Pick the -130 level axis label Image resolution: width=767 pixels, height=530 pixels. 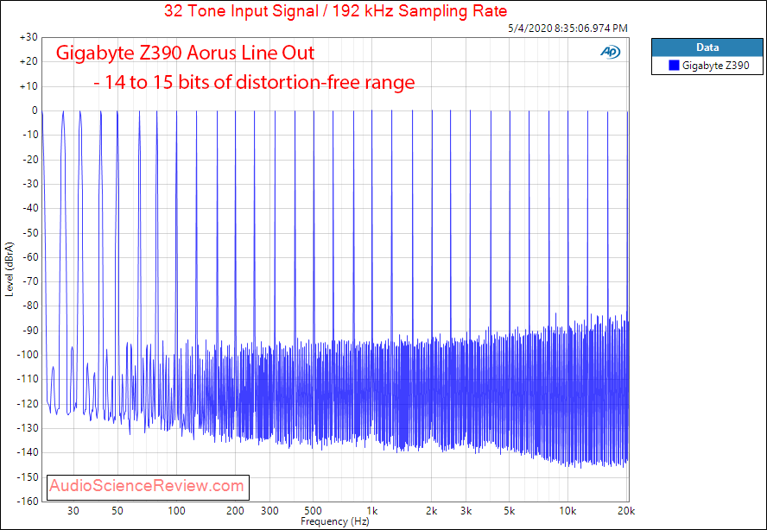(28, 428)
